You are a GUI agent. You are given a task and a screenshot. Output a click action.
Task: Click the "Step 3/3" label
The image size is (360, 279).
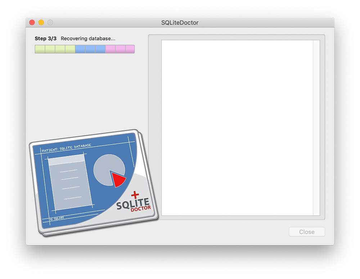click(x=45, y=38)
